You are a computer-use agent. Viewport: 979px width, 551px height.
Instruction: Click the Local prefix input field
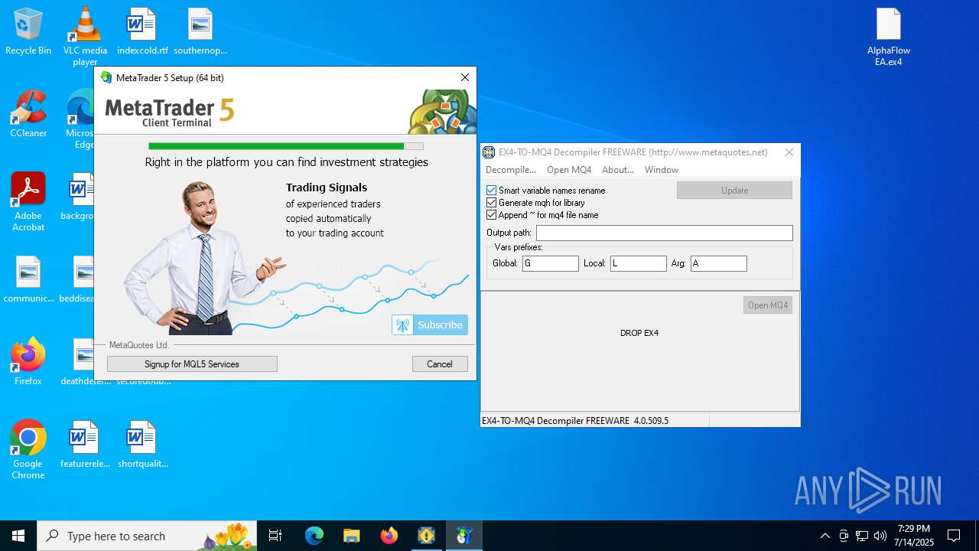click(639, 263)
